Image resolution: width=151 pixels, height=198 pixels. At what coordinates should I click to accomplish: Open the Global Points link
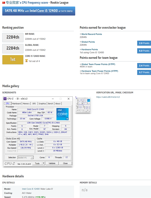click(x=88, y=42)
